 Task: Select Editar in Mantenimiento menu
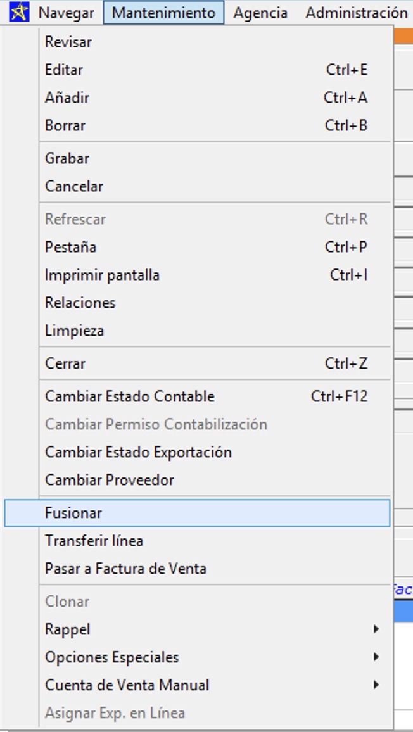pyautogui.click(x=64, y=70)
